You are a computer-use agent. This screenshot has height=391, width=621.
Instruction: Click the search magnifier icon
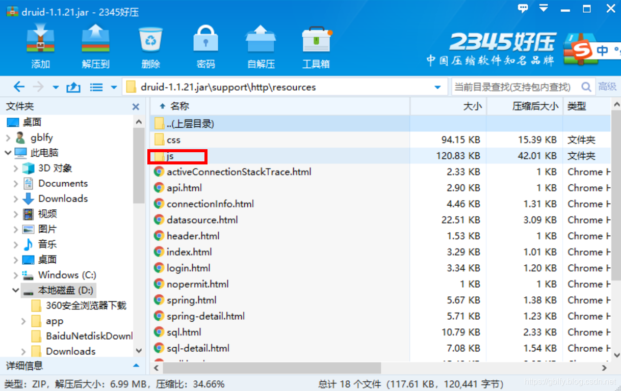(x=587, y=87)
